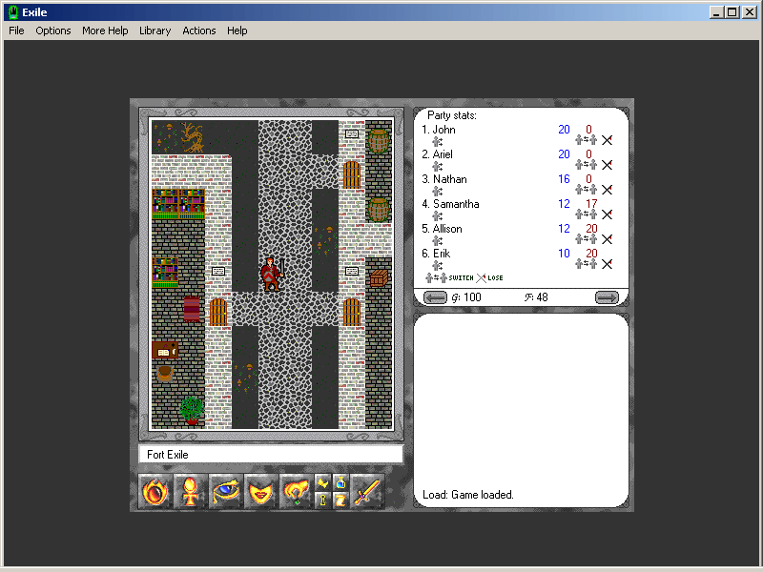Click the potted green plant on map
The image size is (763, 572).
(192, 410)
